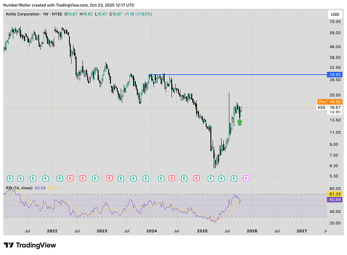Open the May 2024 red earnings marker
Viewport: 347px width, 255px height.
(172, 178)
